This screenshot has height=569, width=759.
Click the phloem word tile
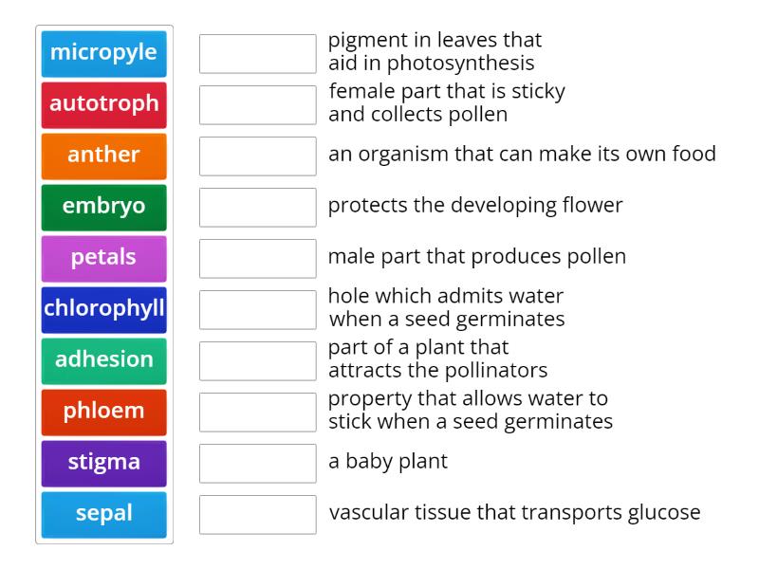(103, 412)
